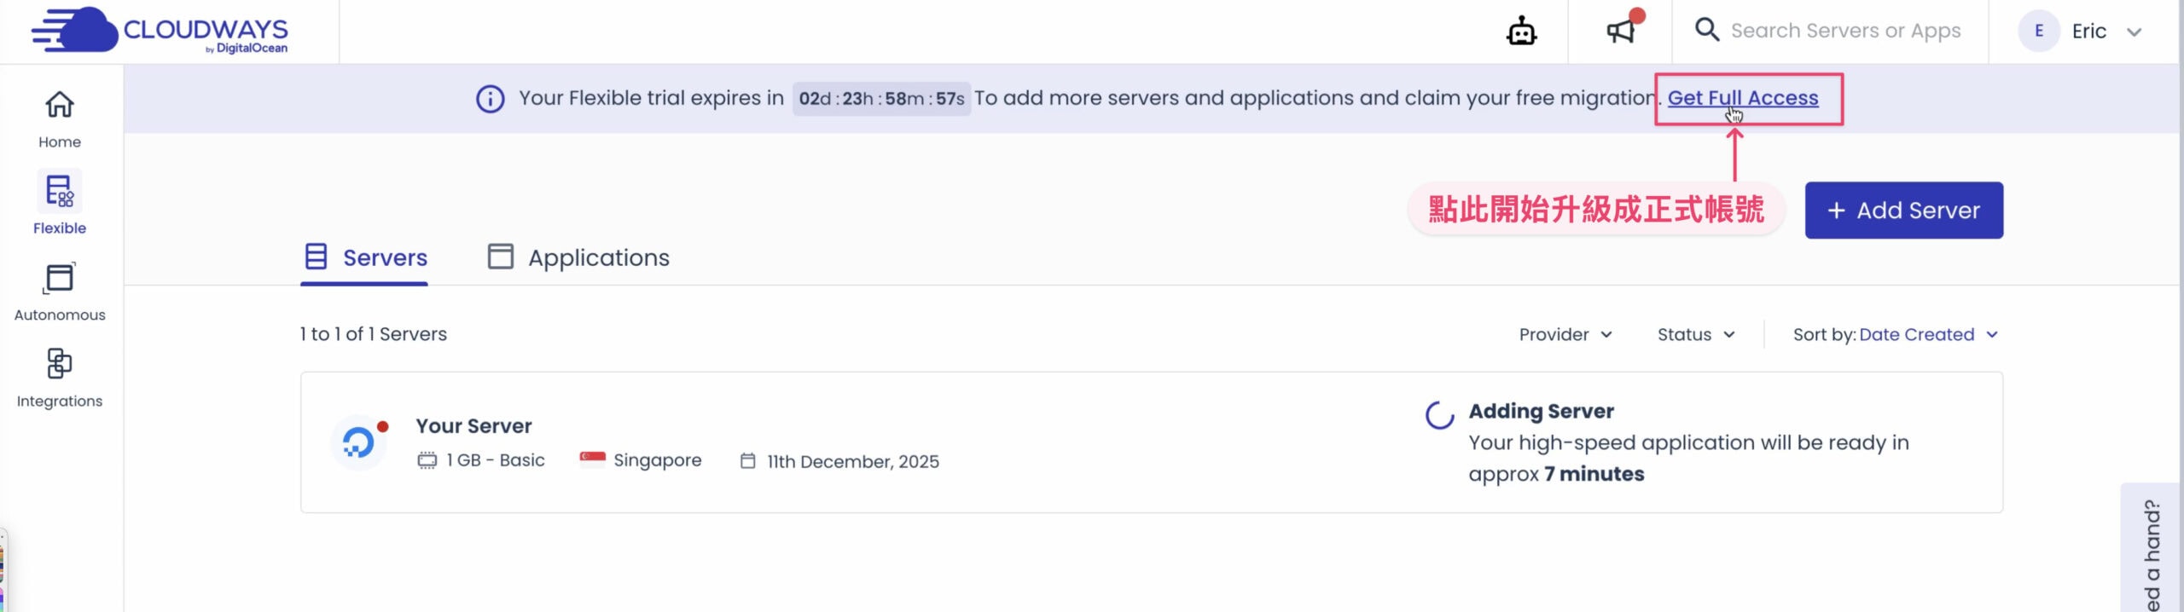Switch to the Servers tab
The width and height of the screenshot is (2184, 612).
tap(365, 257)
